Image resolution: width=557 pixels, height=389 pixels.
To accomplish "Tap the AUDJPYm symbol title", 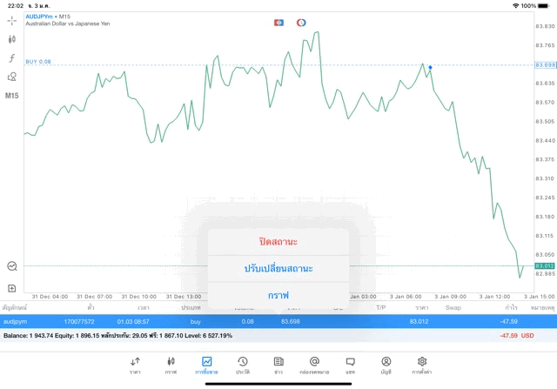I will pyautogui.click(x=43, y=16).
